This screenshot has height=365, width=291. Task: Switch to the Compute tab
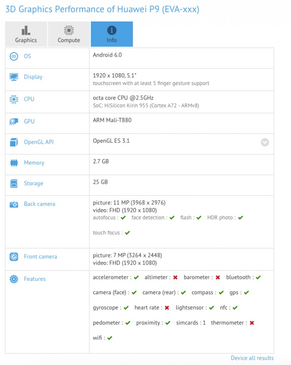click(69, 34)
